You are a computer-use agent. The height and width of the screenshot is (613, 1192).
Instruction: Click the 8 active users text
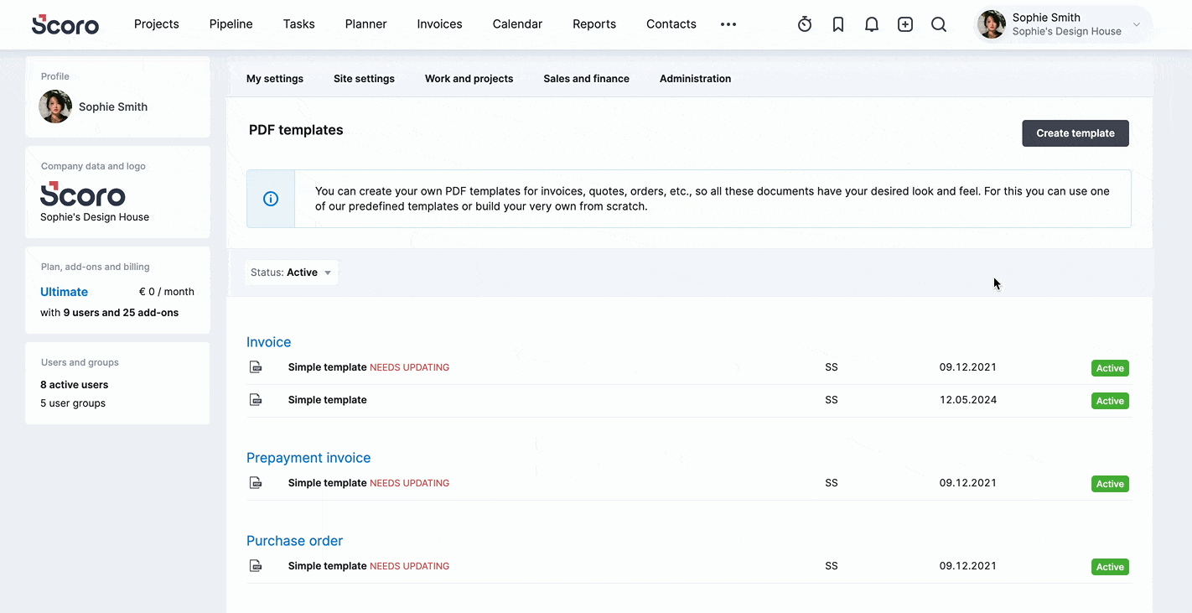point(74,385)
